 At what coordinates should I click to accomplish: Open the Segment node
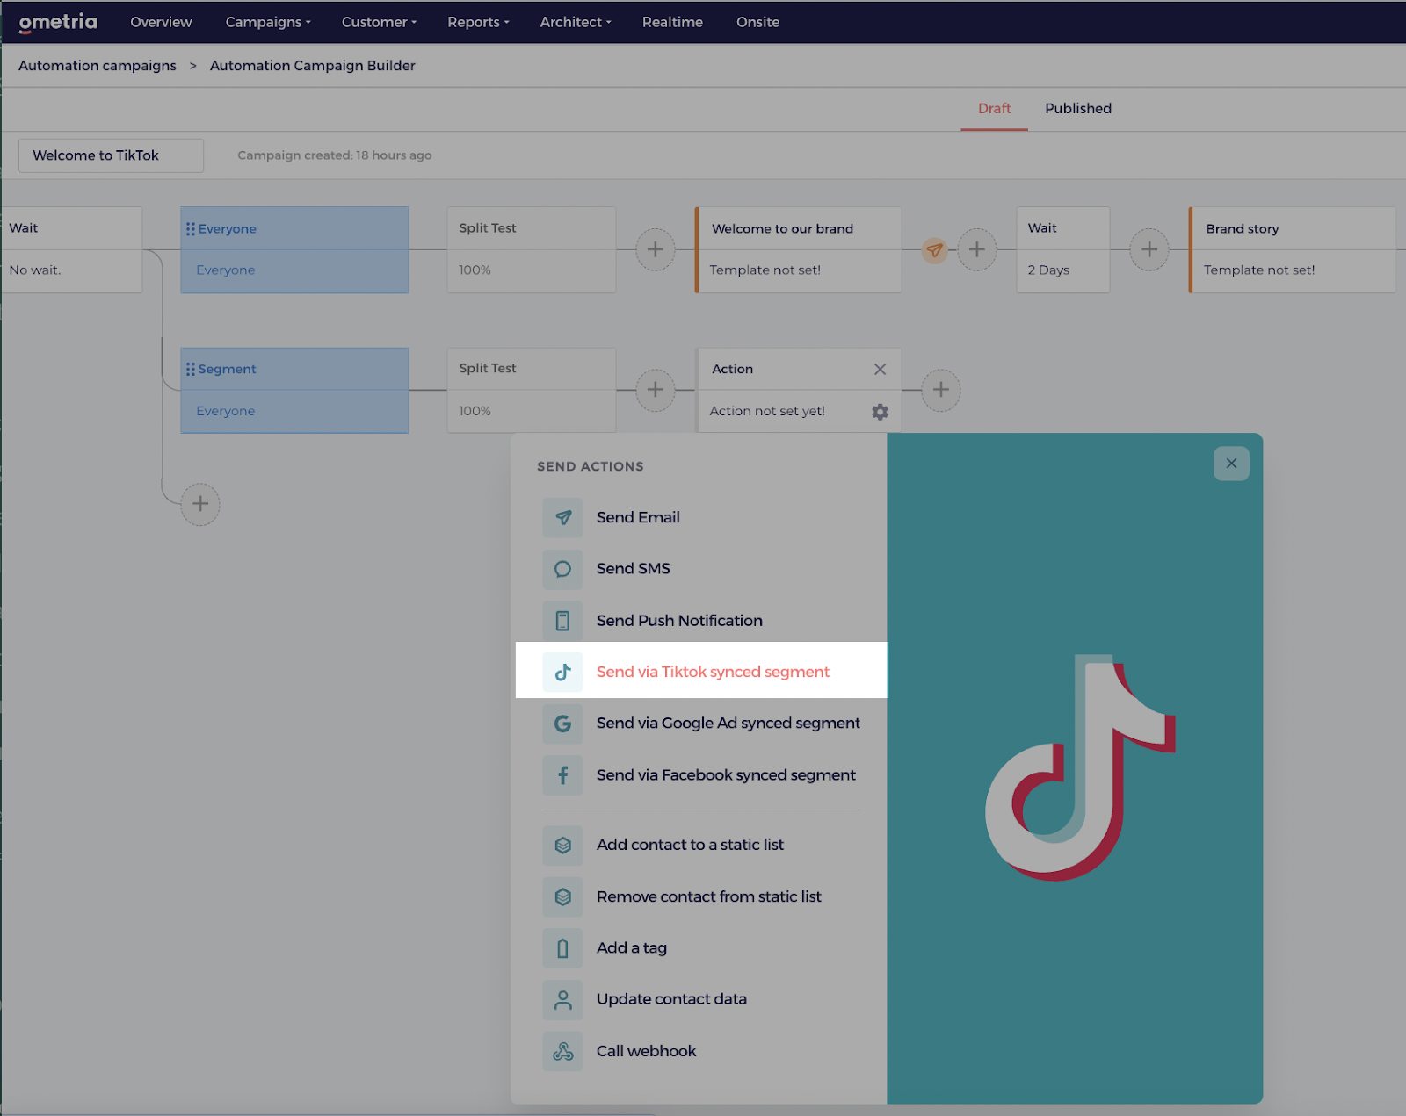click(x=294, y=391)
